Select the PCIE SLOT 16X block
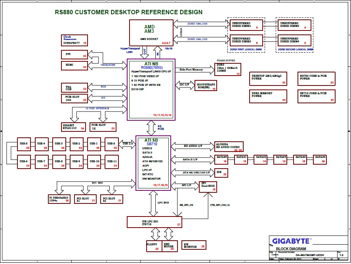Screen dimensions: 351x264 [x=74, y=98]
